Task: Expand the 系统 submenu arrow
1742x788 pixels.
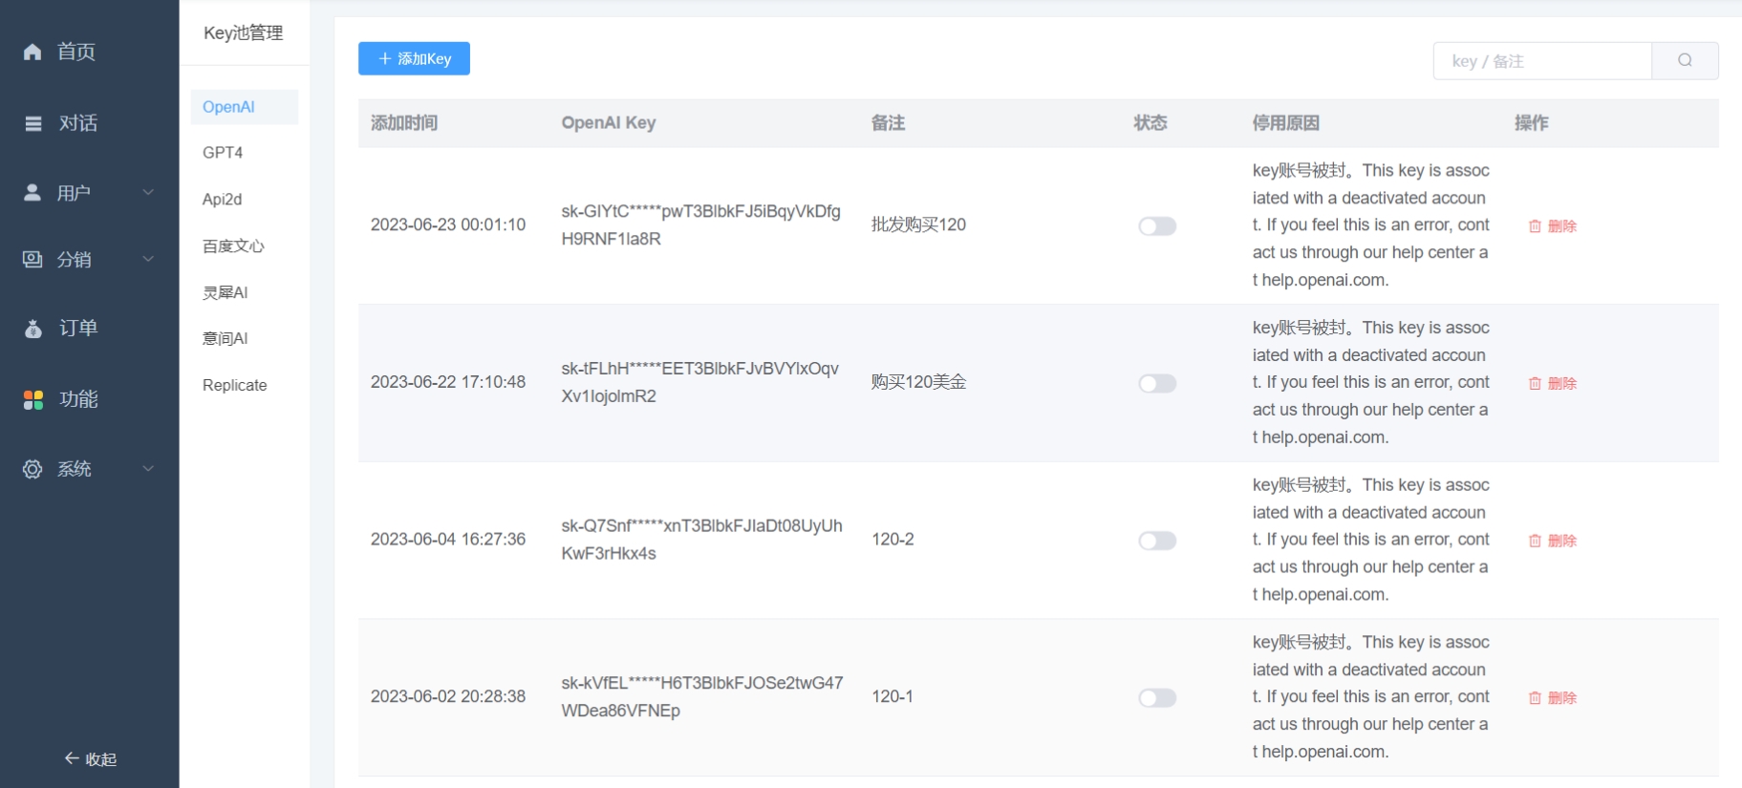Action: 148,468
